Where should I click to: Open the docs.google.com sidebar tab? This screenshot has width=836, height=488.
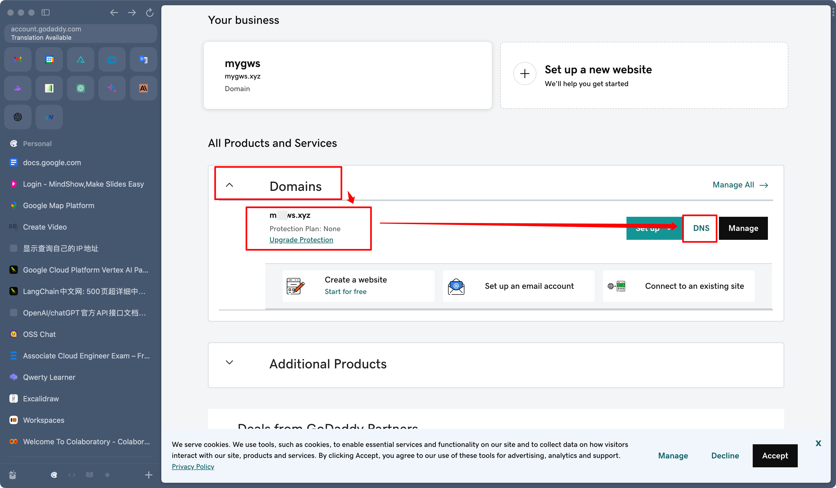click(52, 162)
